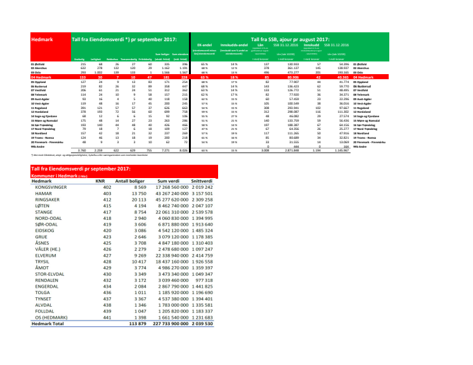Select the 'EIDSKOG' municipality name
The image size is (473, 365).
point(44,231)
